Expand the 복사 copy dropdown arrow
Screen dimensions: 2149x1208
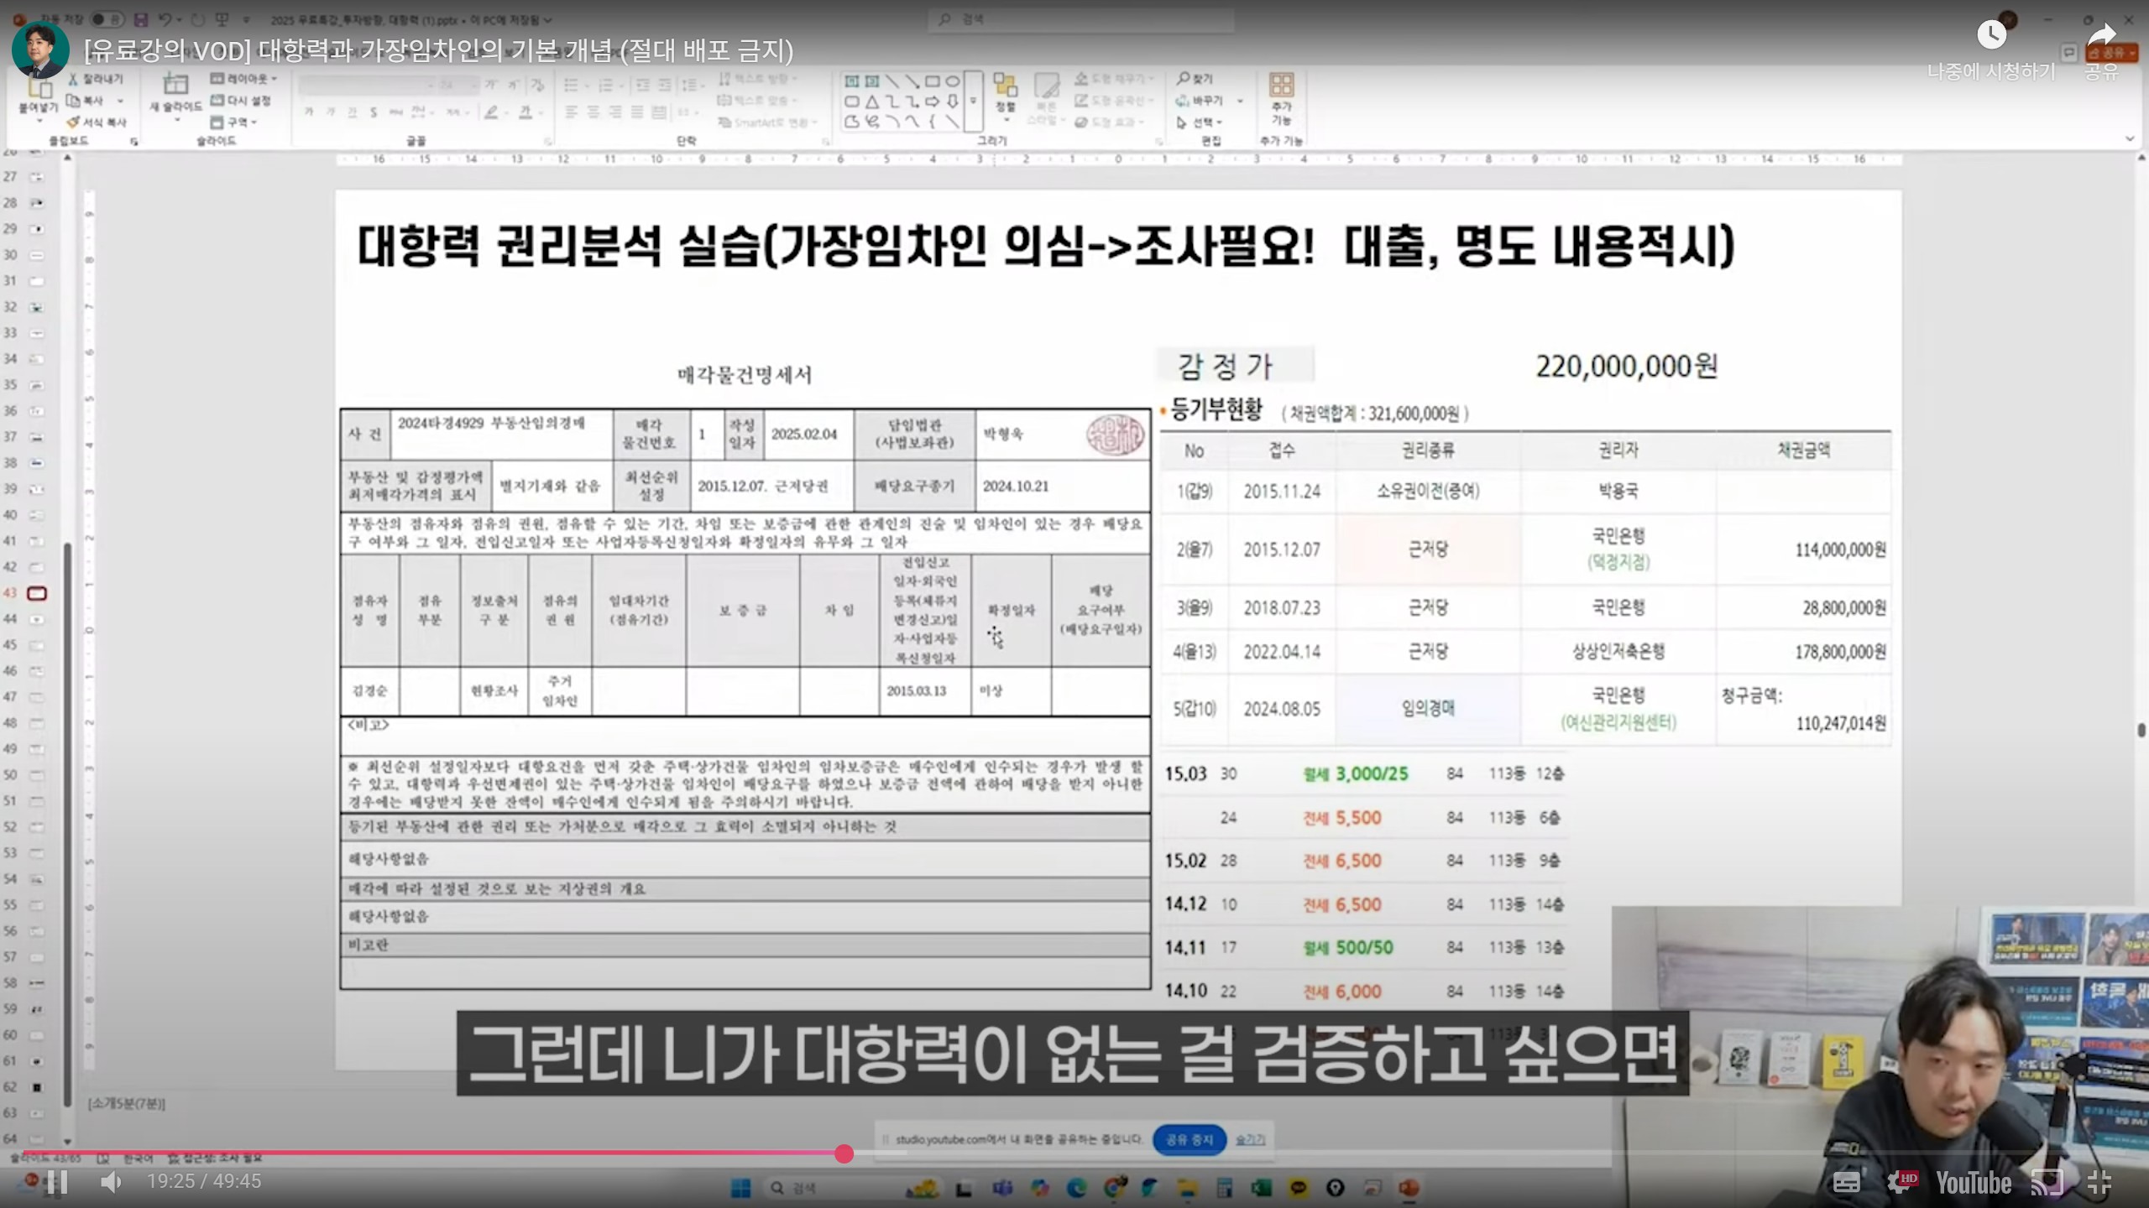[120, 101]
